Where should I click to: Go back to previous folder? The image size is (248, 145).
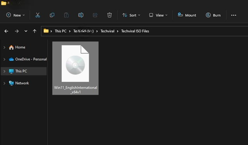[x=6, y=31]
